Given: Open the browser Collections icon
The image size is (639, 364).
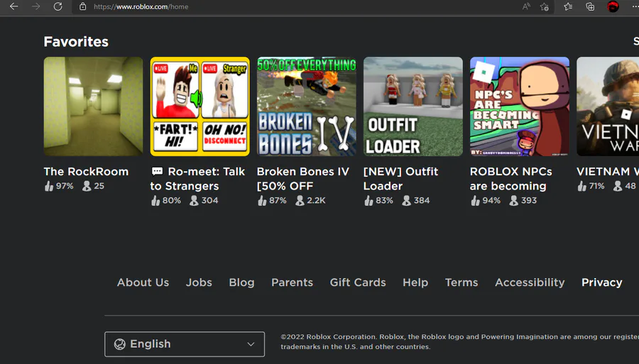Looking at the screenshot, I should click(590, 6).
